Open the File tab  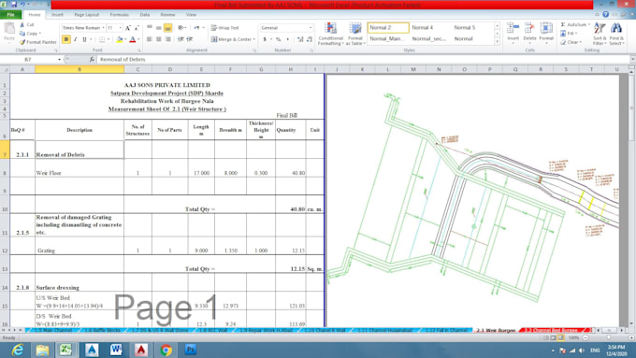[11, 15]
